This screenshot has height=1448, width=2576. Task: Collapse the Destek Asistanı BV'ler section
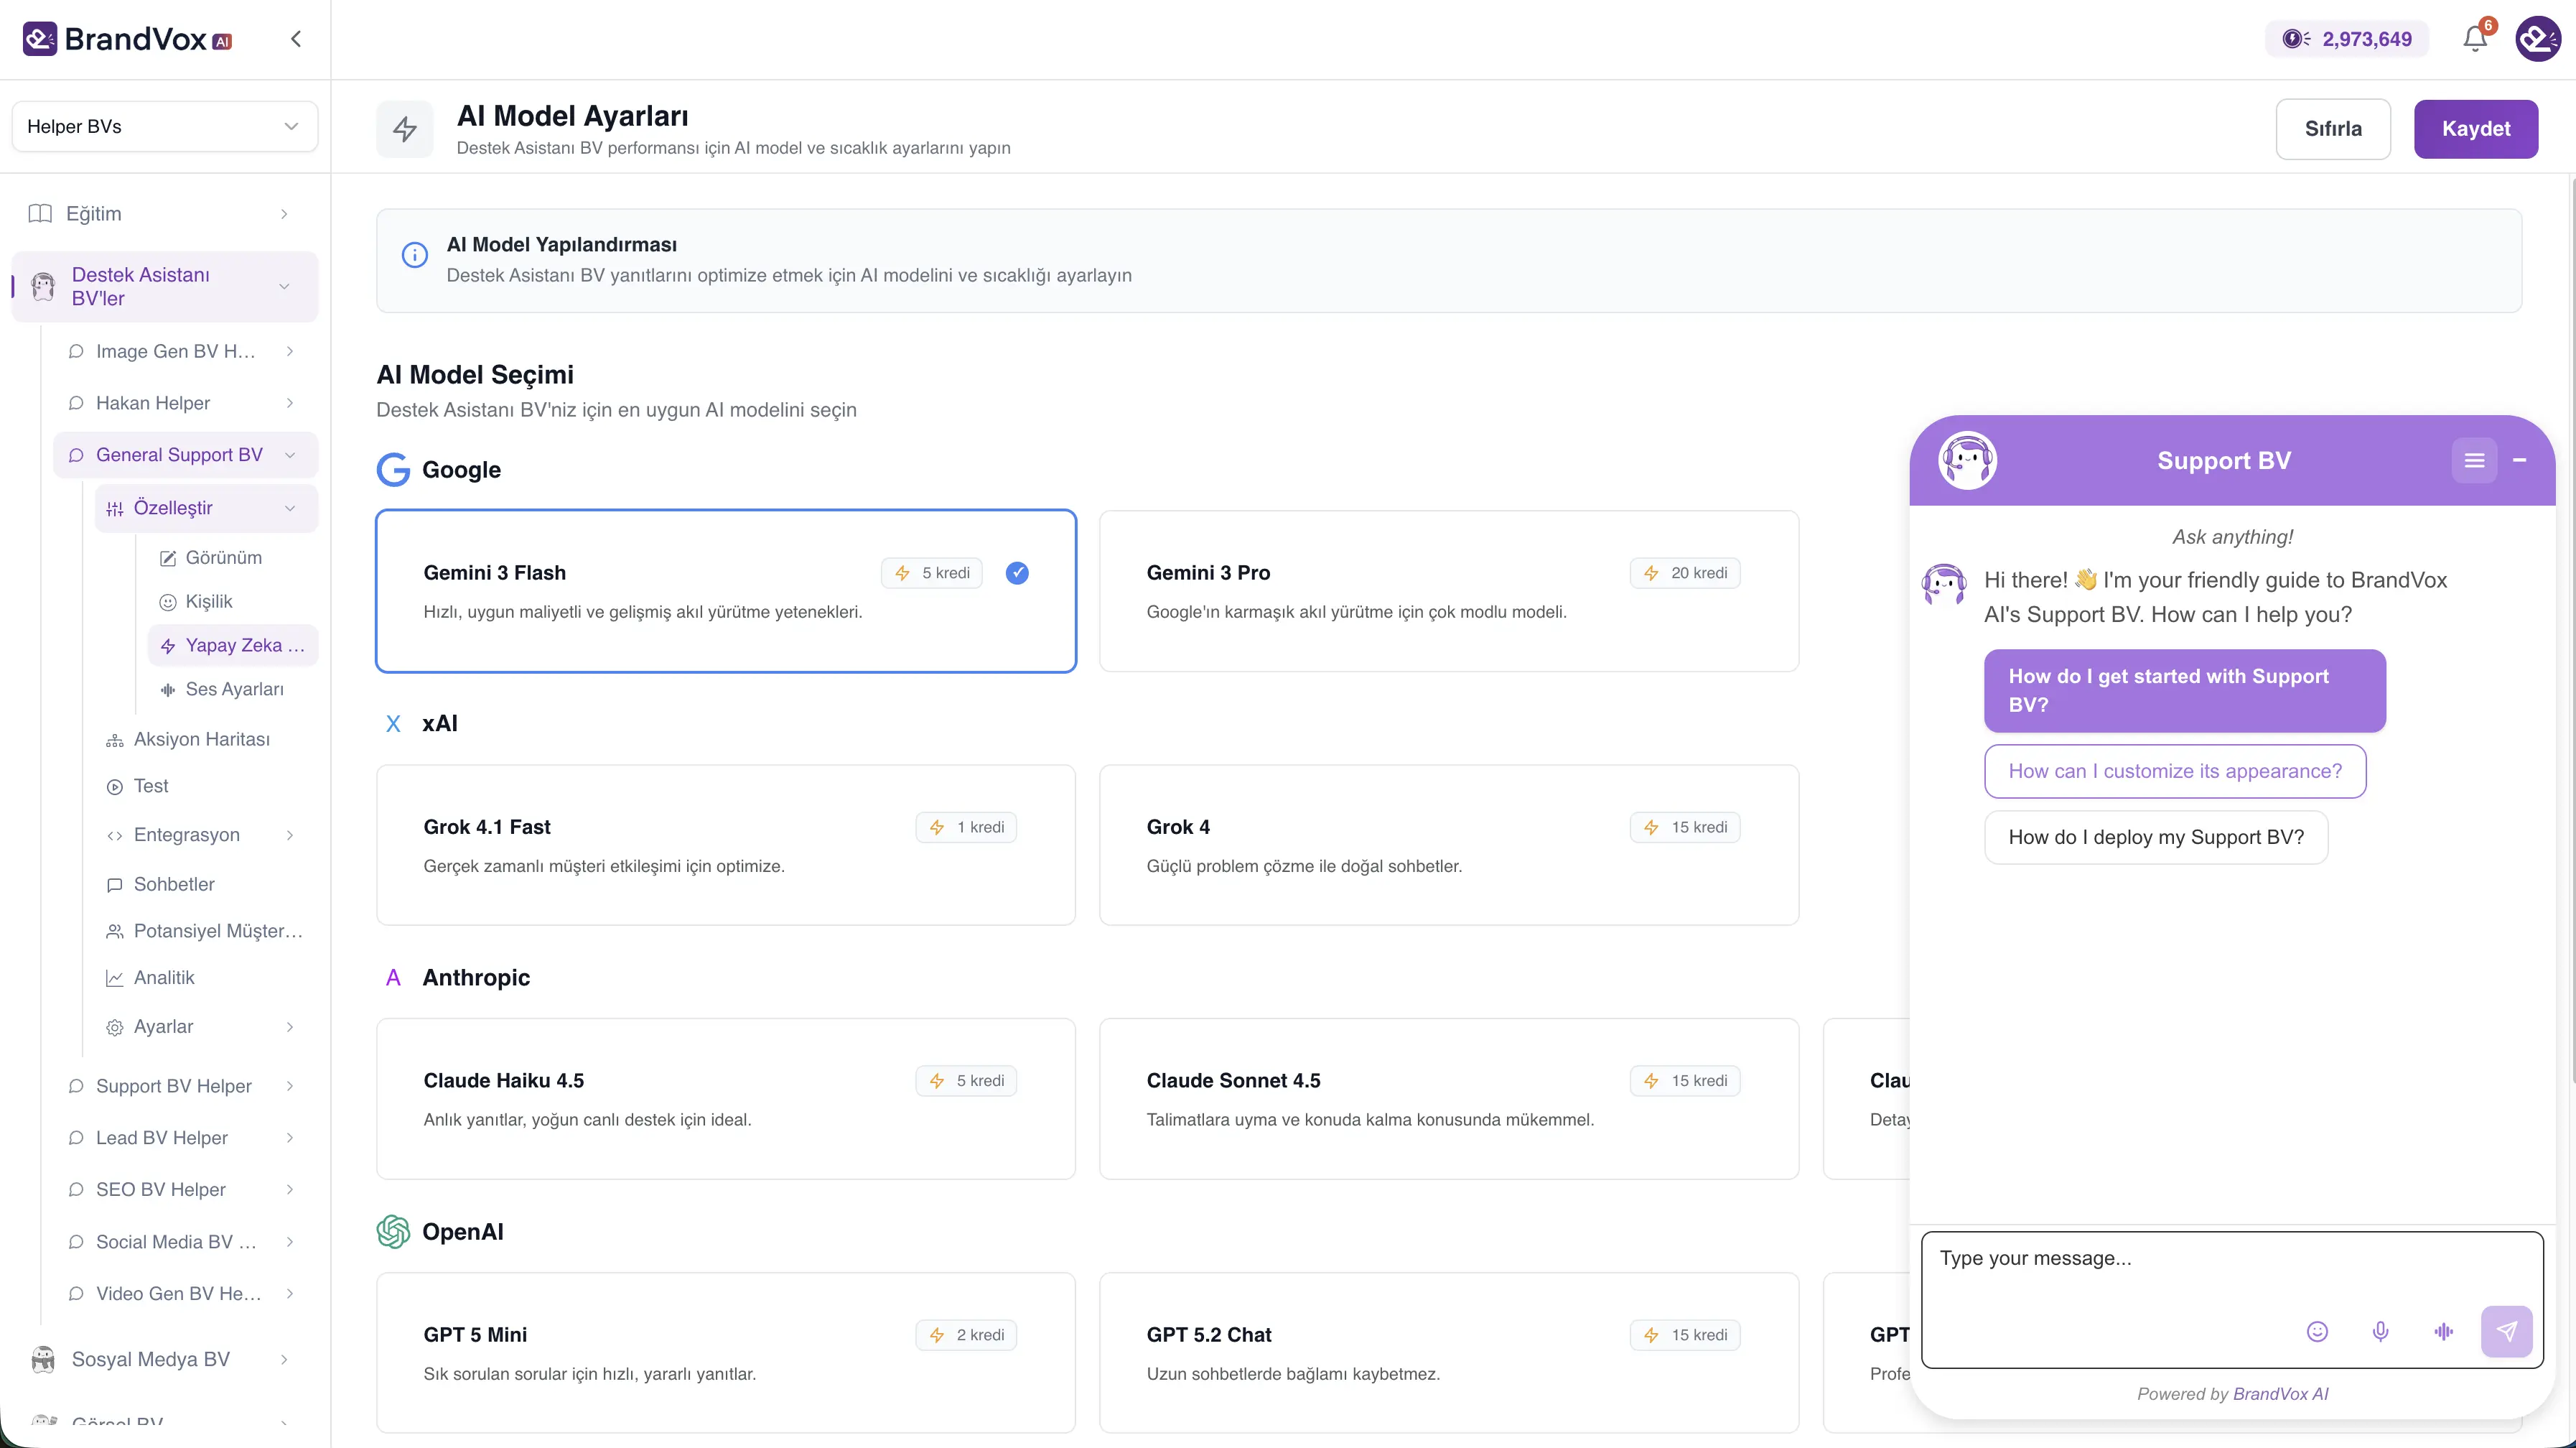tap(164, 286)
